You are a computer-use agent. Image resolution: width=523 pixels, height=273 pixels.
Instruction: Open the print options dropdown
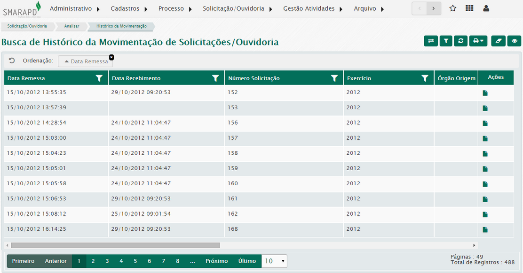(x=478, y=41)
